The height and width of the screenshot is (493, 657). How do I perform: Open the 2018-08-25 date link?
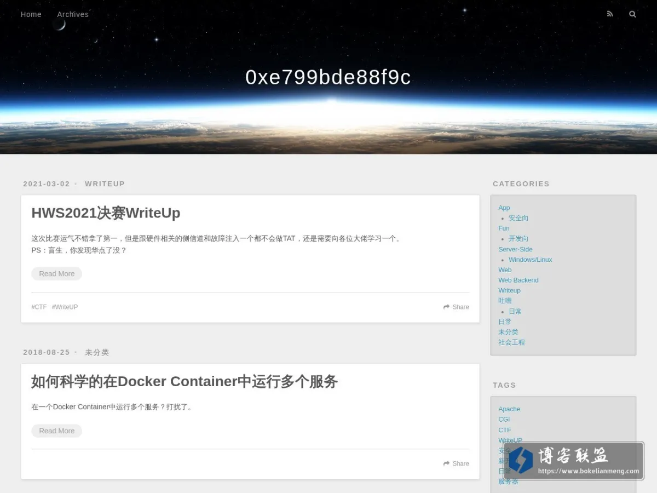click(x=47, y=352)
